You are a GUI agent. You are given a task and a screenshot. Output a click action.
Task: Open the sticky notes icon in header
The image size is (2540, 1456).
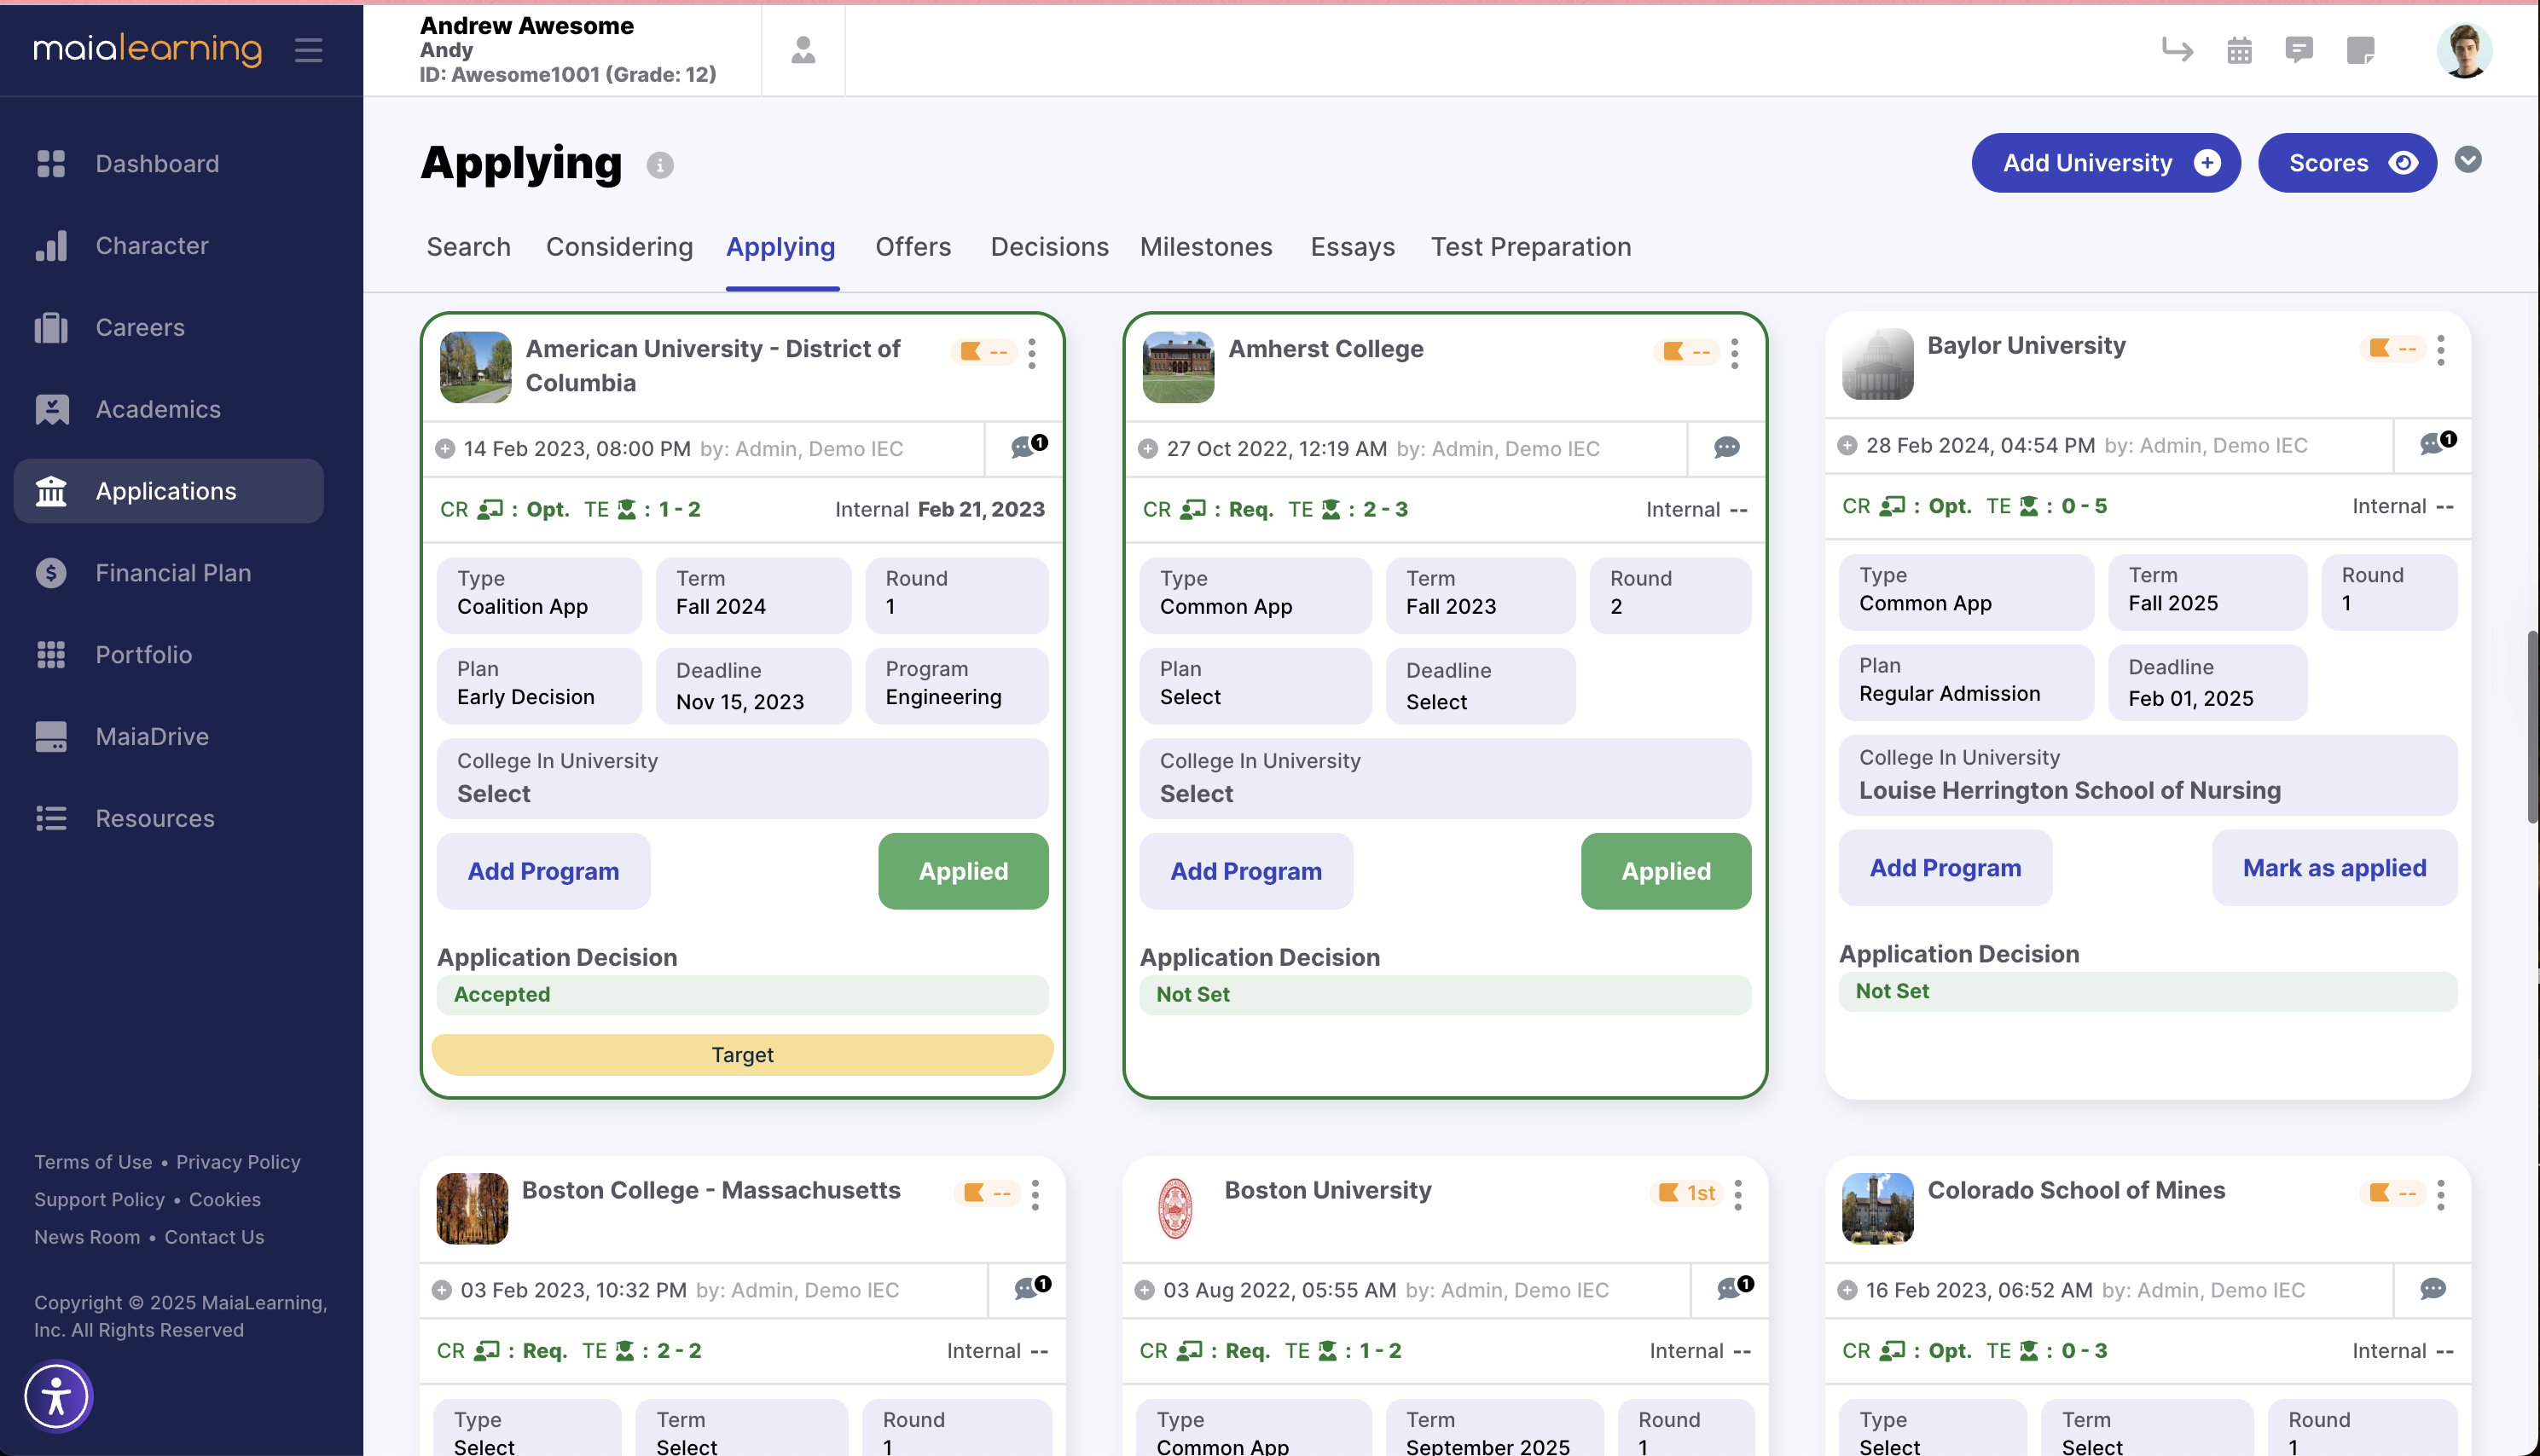(2360, 50)
